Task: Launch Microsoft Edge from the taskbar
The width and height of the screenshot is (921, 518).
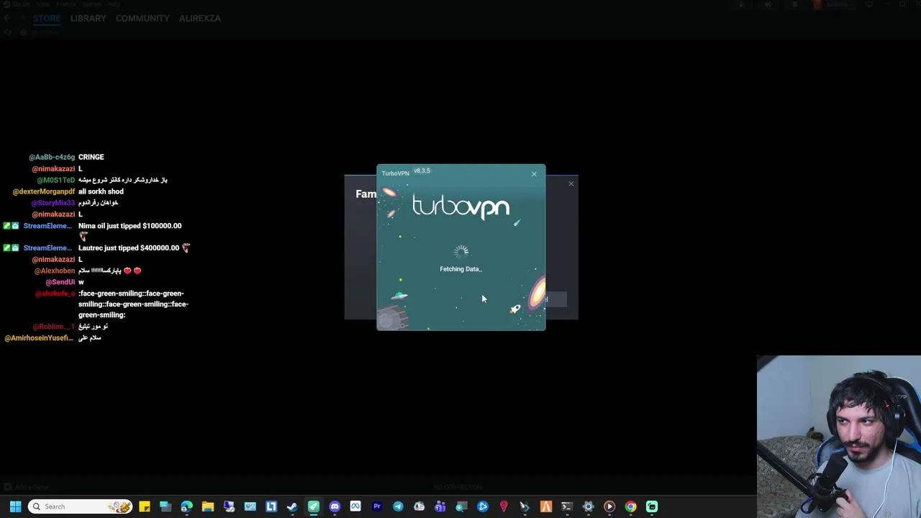Action: [186, 506]
